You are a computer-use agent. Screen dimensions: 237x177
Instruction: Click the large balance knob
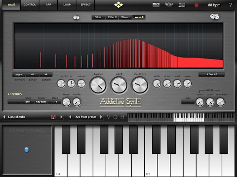(98, 86)
